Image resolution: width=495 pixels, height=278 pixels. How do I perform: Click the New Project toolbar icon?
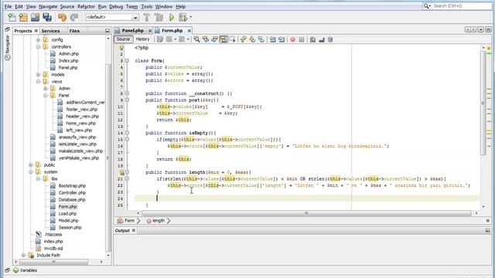point(23,17)
